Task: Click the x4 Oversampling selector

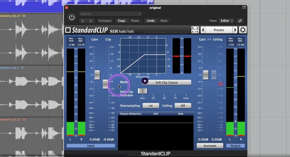Action: click(151, 106)
